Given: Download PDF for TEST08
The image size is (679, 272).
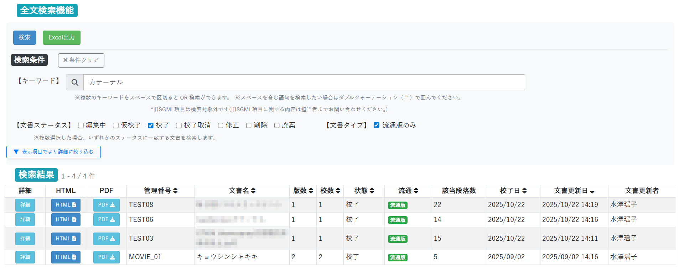Looking at the screenshot, I should [106, 205].
